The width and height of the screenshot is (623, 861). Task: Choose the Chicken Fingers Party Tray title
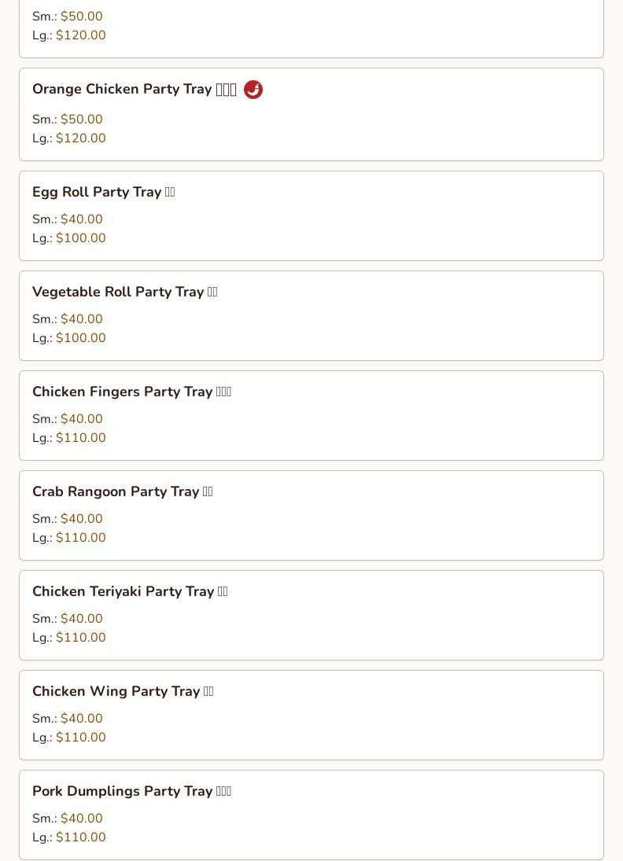pyautogui.click(x=123, y=392)
